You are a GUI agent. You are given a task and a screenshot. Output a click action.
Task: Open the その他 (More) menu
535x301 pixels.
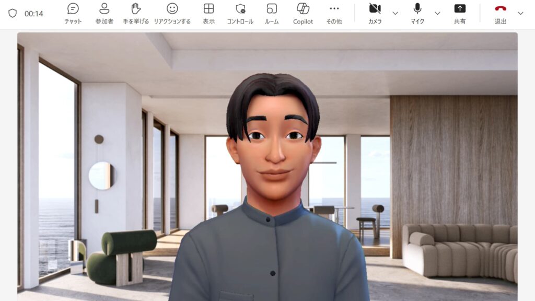[334, 14]
